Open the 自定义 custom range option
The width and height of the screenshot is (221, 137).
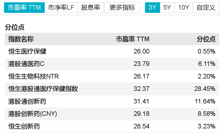(x=206, y=8)
